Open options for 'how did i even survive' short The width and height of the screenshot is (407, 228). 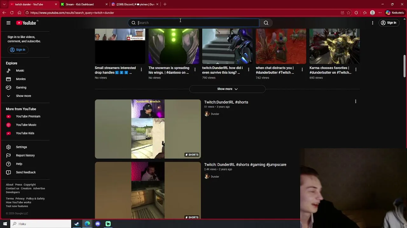[x=249, y=69]
